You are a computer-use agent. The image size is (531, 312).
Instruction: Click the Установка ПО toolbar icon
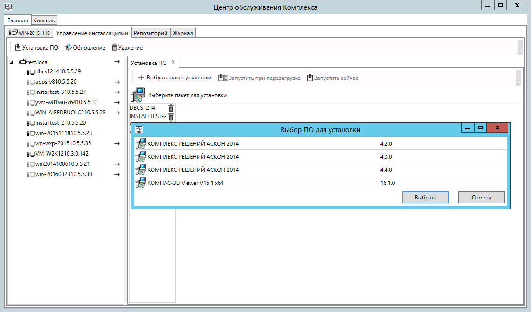18,48
